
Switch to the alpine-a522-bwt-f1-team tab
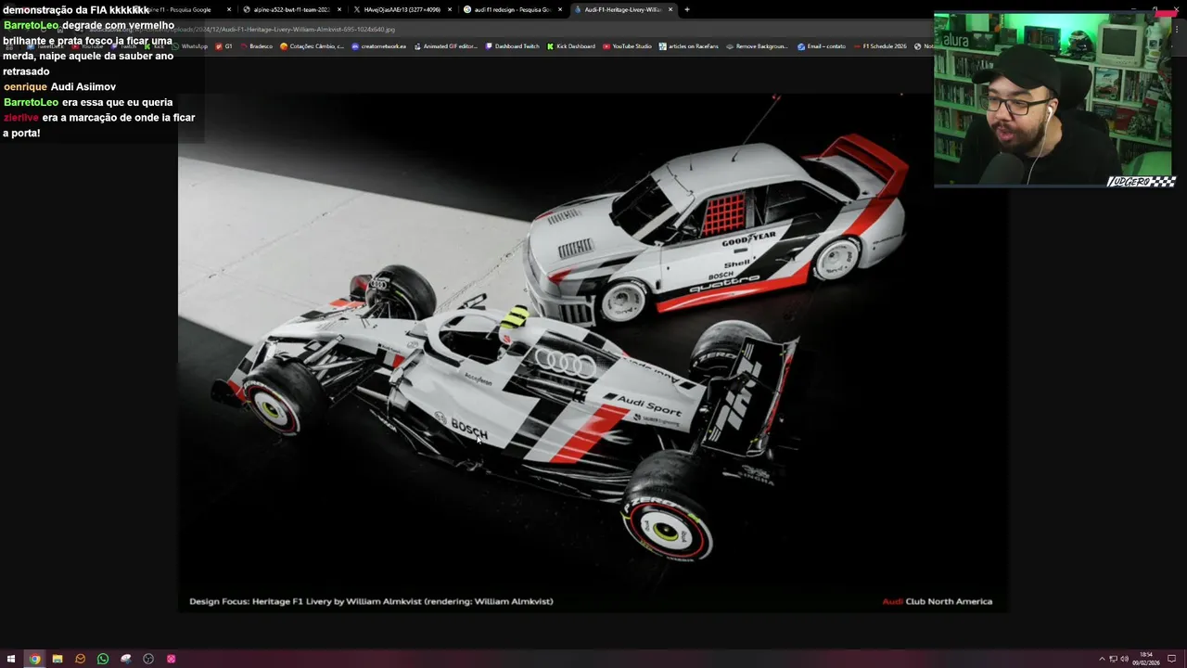point(291,9)
